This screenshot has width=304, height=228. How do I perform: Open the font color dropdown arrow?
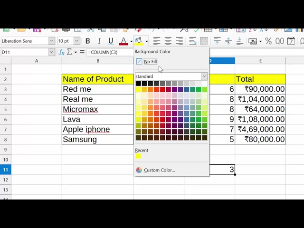(131, 41)
